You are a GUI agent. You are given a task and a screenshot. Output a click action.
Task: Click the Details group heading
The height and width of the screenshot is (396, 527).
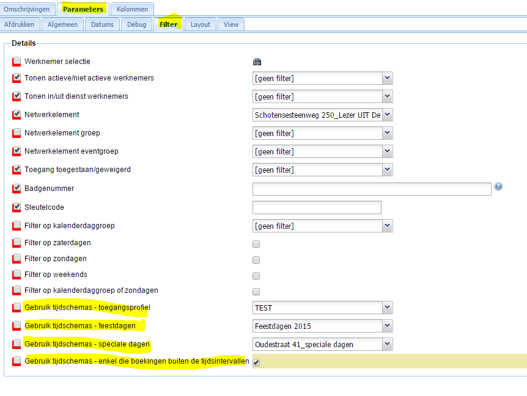pos(23,43)
